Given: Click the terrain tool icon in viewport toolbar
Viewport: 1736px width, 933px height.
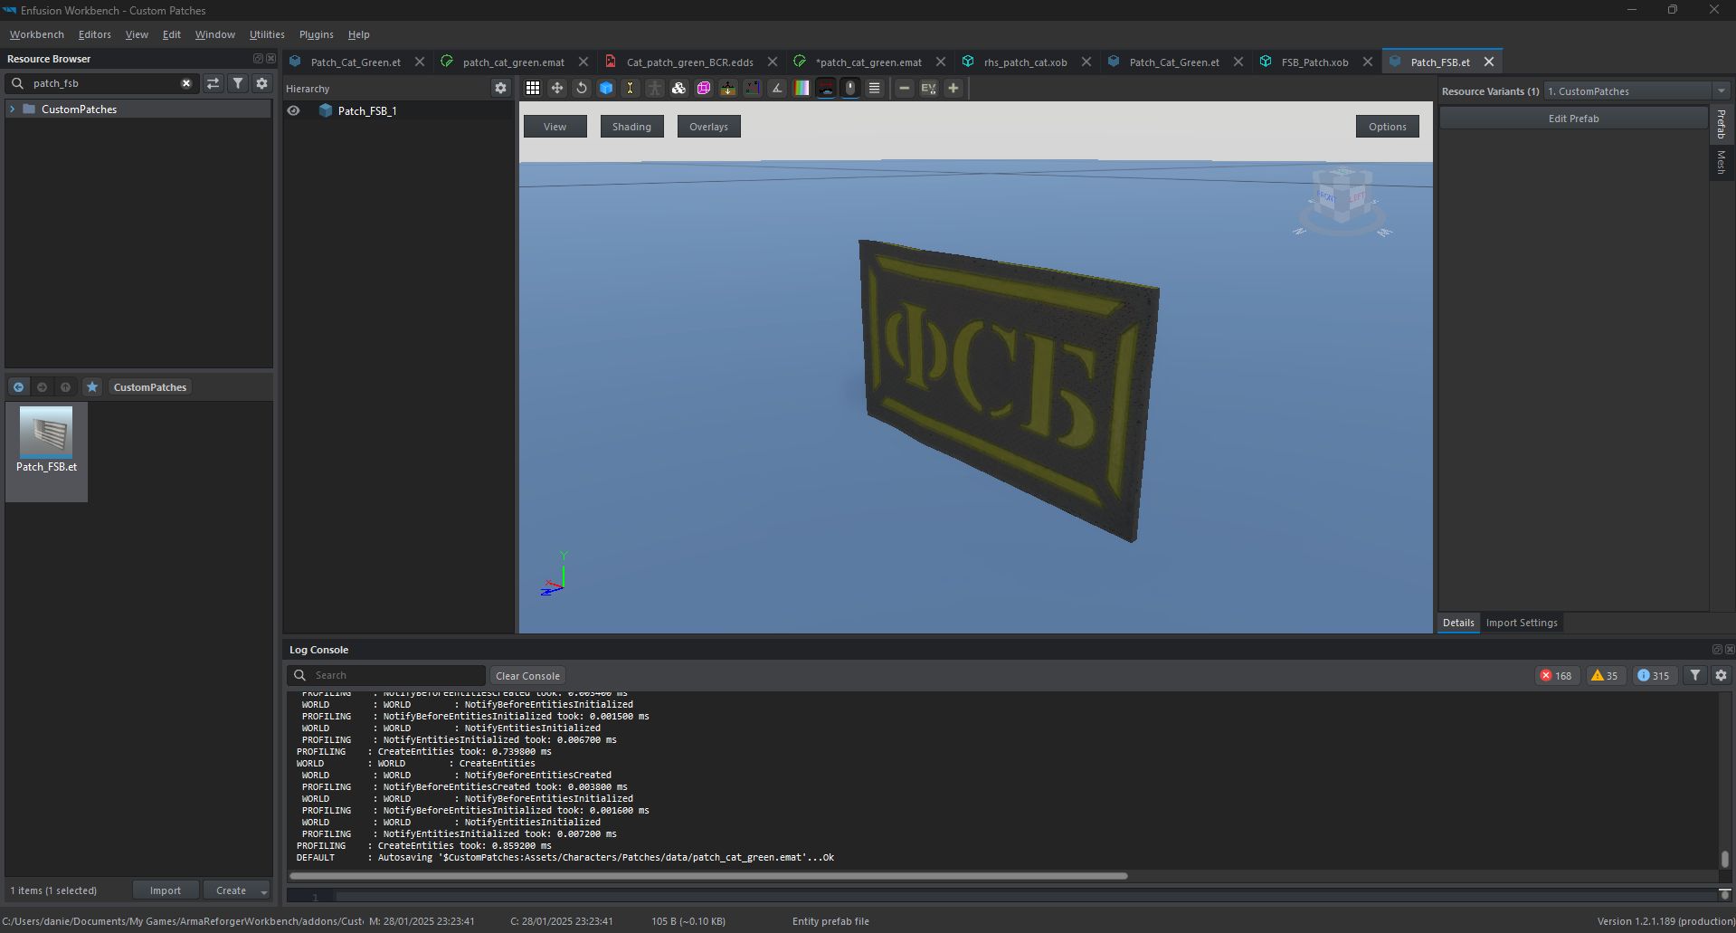Looking at the screenshot, I should [x=728, y=88].
